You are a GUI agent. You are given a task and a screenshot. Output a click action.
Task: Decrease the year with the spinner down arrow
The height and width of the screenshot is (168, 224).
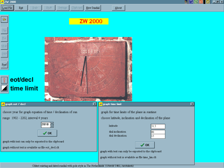[52, 126]
